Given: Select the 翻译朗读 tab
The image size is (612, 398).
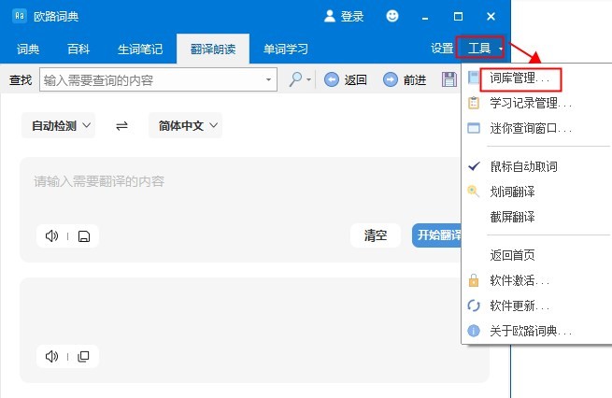Looking at the screenshot, I should coord(213,50).
